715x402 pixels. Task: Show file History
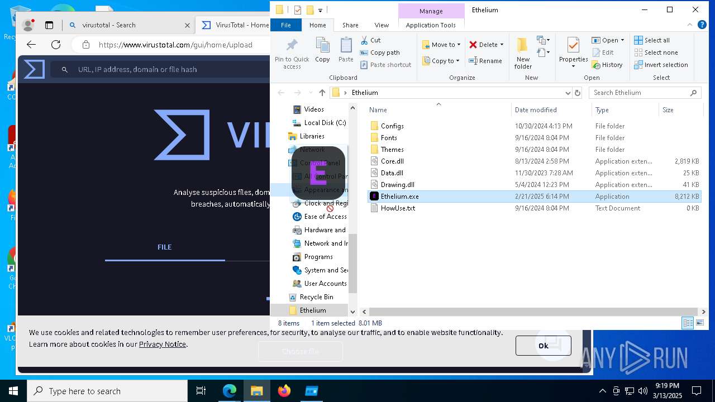(607, 65)
